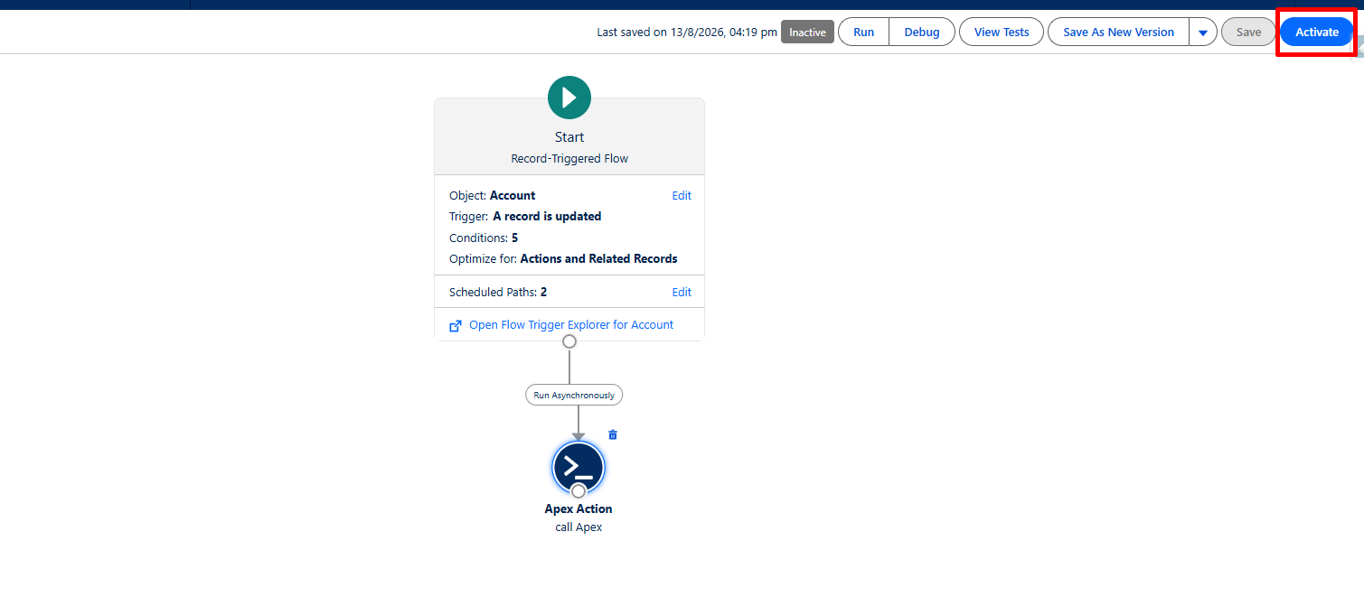Open Debug for this flow
1364x597 pixels.
[922, 33]
